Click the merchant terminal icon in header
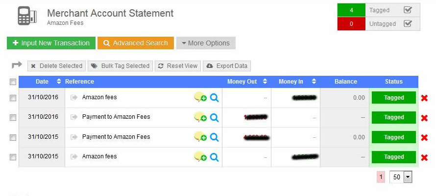This screenshot has width=436, height=196. click(x=27, y=16)
